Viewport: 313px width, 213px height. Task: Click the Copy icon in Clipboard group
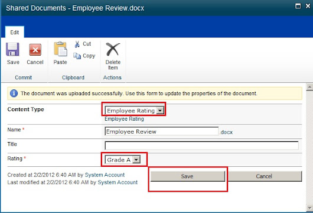[x=77, y=56]
